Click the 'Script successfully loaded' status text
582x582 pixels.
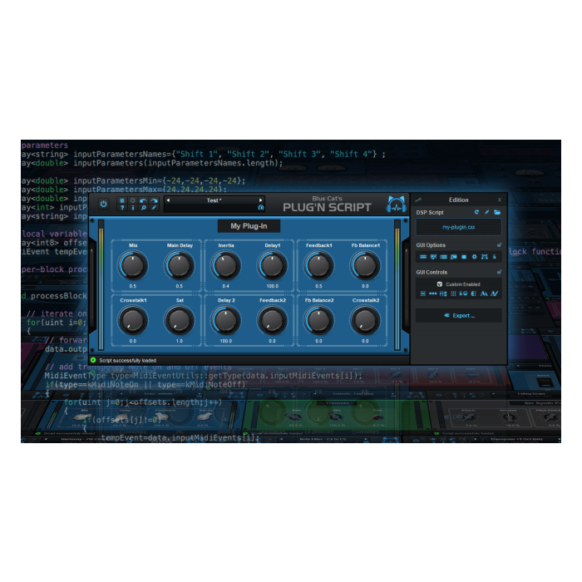point(128,360)
